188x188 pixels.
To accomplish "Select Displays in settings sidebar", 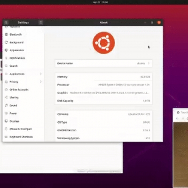I will [x=23, y=121].
